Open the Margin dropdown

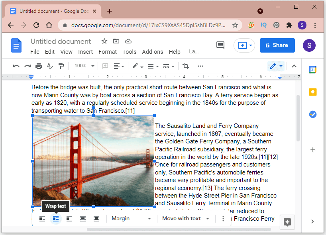(x=132, y=219)
